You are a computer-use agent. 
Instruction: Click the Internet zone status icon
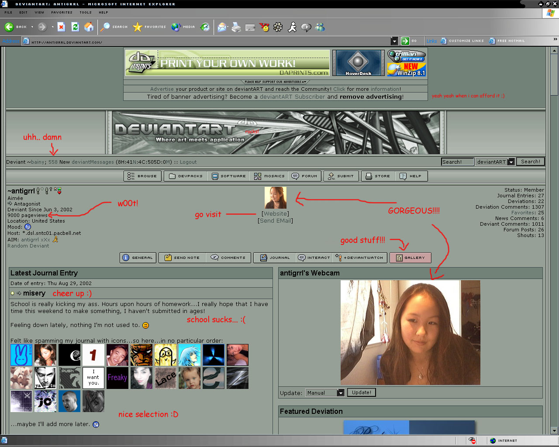coord(493,440)
